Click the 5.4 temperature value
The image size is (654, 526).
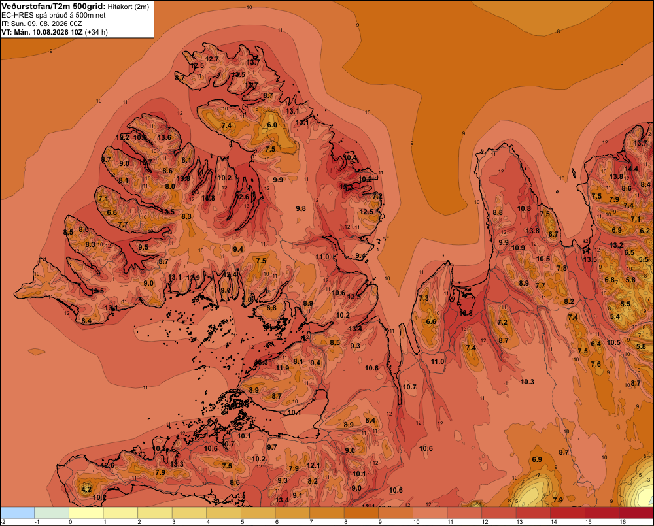pyautogui.click(x=615, y=316)
